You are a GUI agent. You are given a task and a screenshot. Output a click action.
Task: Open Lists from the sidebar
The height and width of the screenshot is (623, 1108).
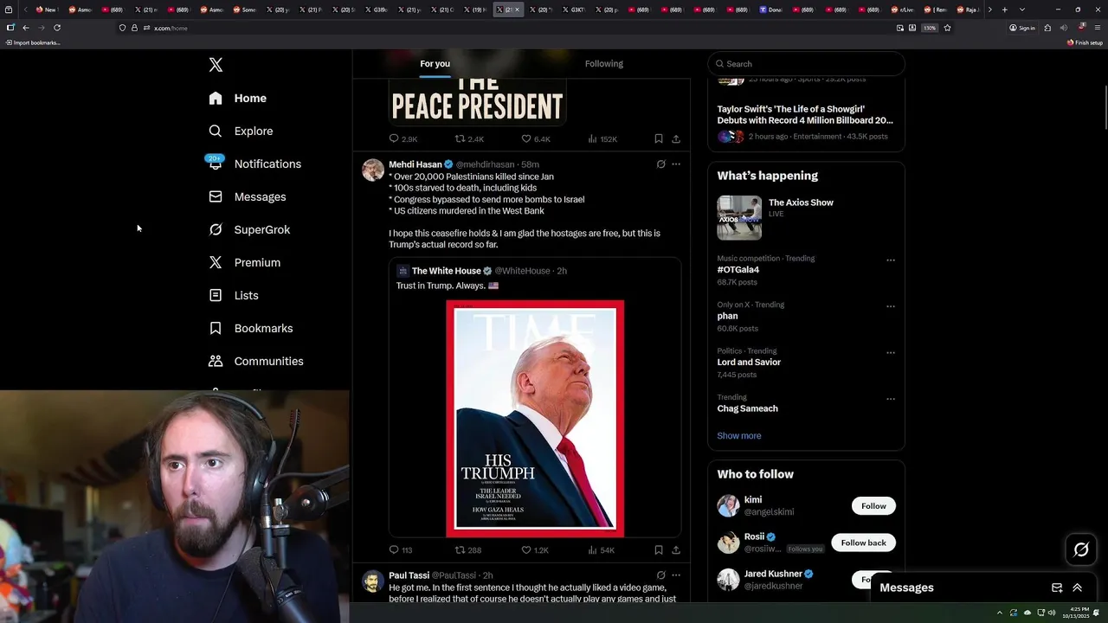(234, 296)
